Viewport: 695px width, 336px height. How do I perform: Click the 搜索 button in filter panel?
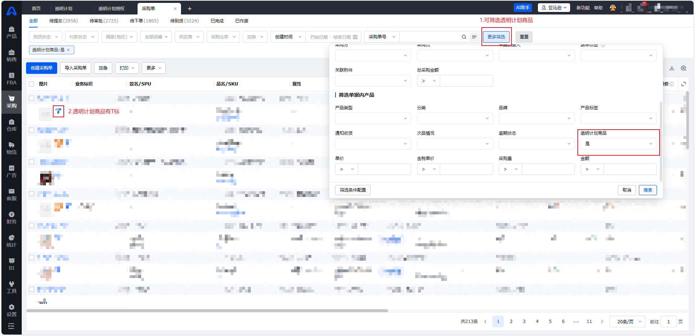[x=648, y=190]
